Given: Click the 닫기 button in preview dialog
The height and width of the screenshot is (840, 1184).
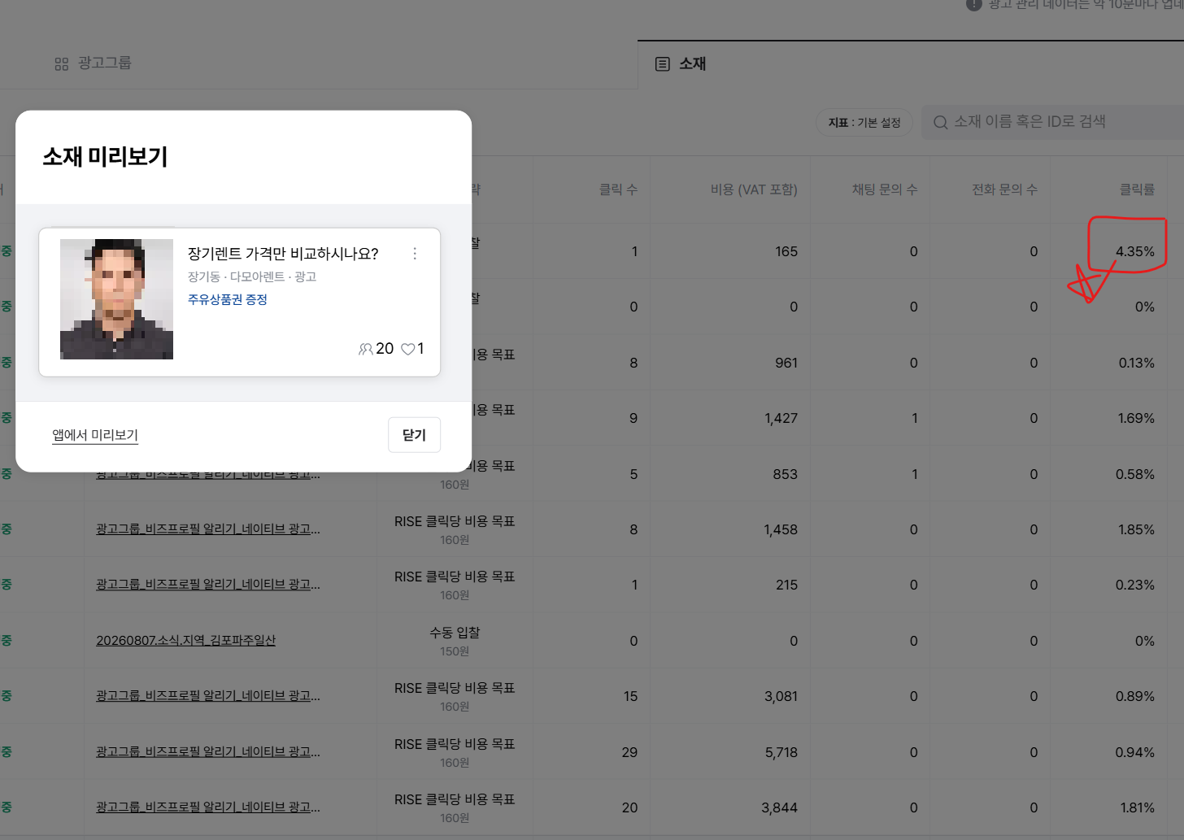Looking at the screenshot, I should [414, 435].
